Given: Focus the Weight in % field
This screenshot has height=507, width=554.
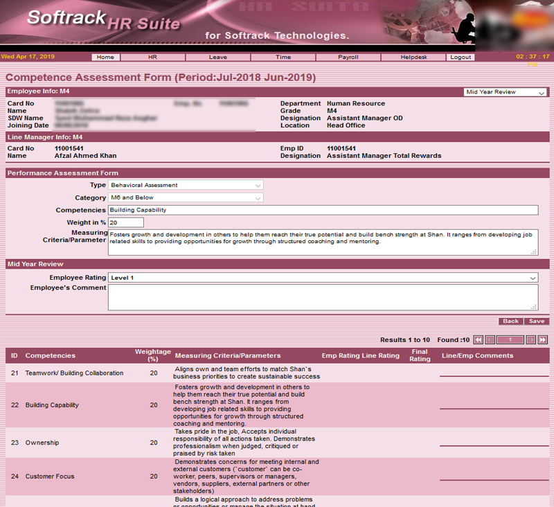Looking at the screenshot, I should pyautogui.click(x=126, y=222).
